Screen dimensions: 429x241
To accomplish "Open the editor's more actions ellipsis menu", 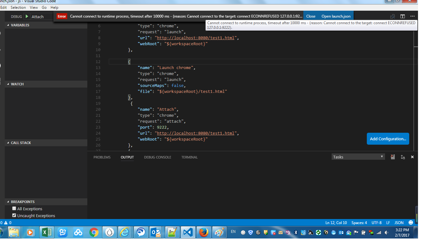I will click(x=412, y=16).
